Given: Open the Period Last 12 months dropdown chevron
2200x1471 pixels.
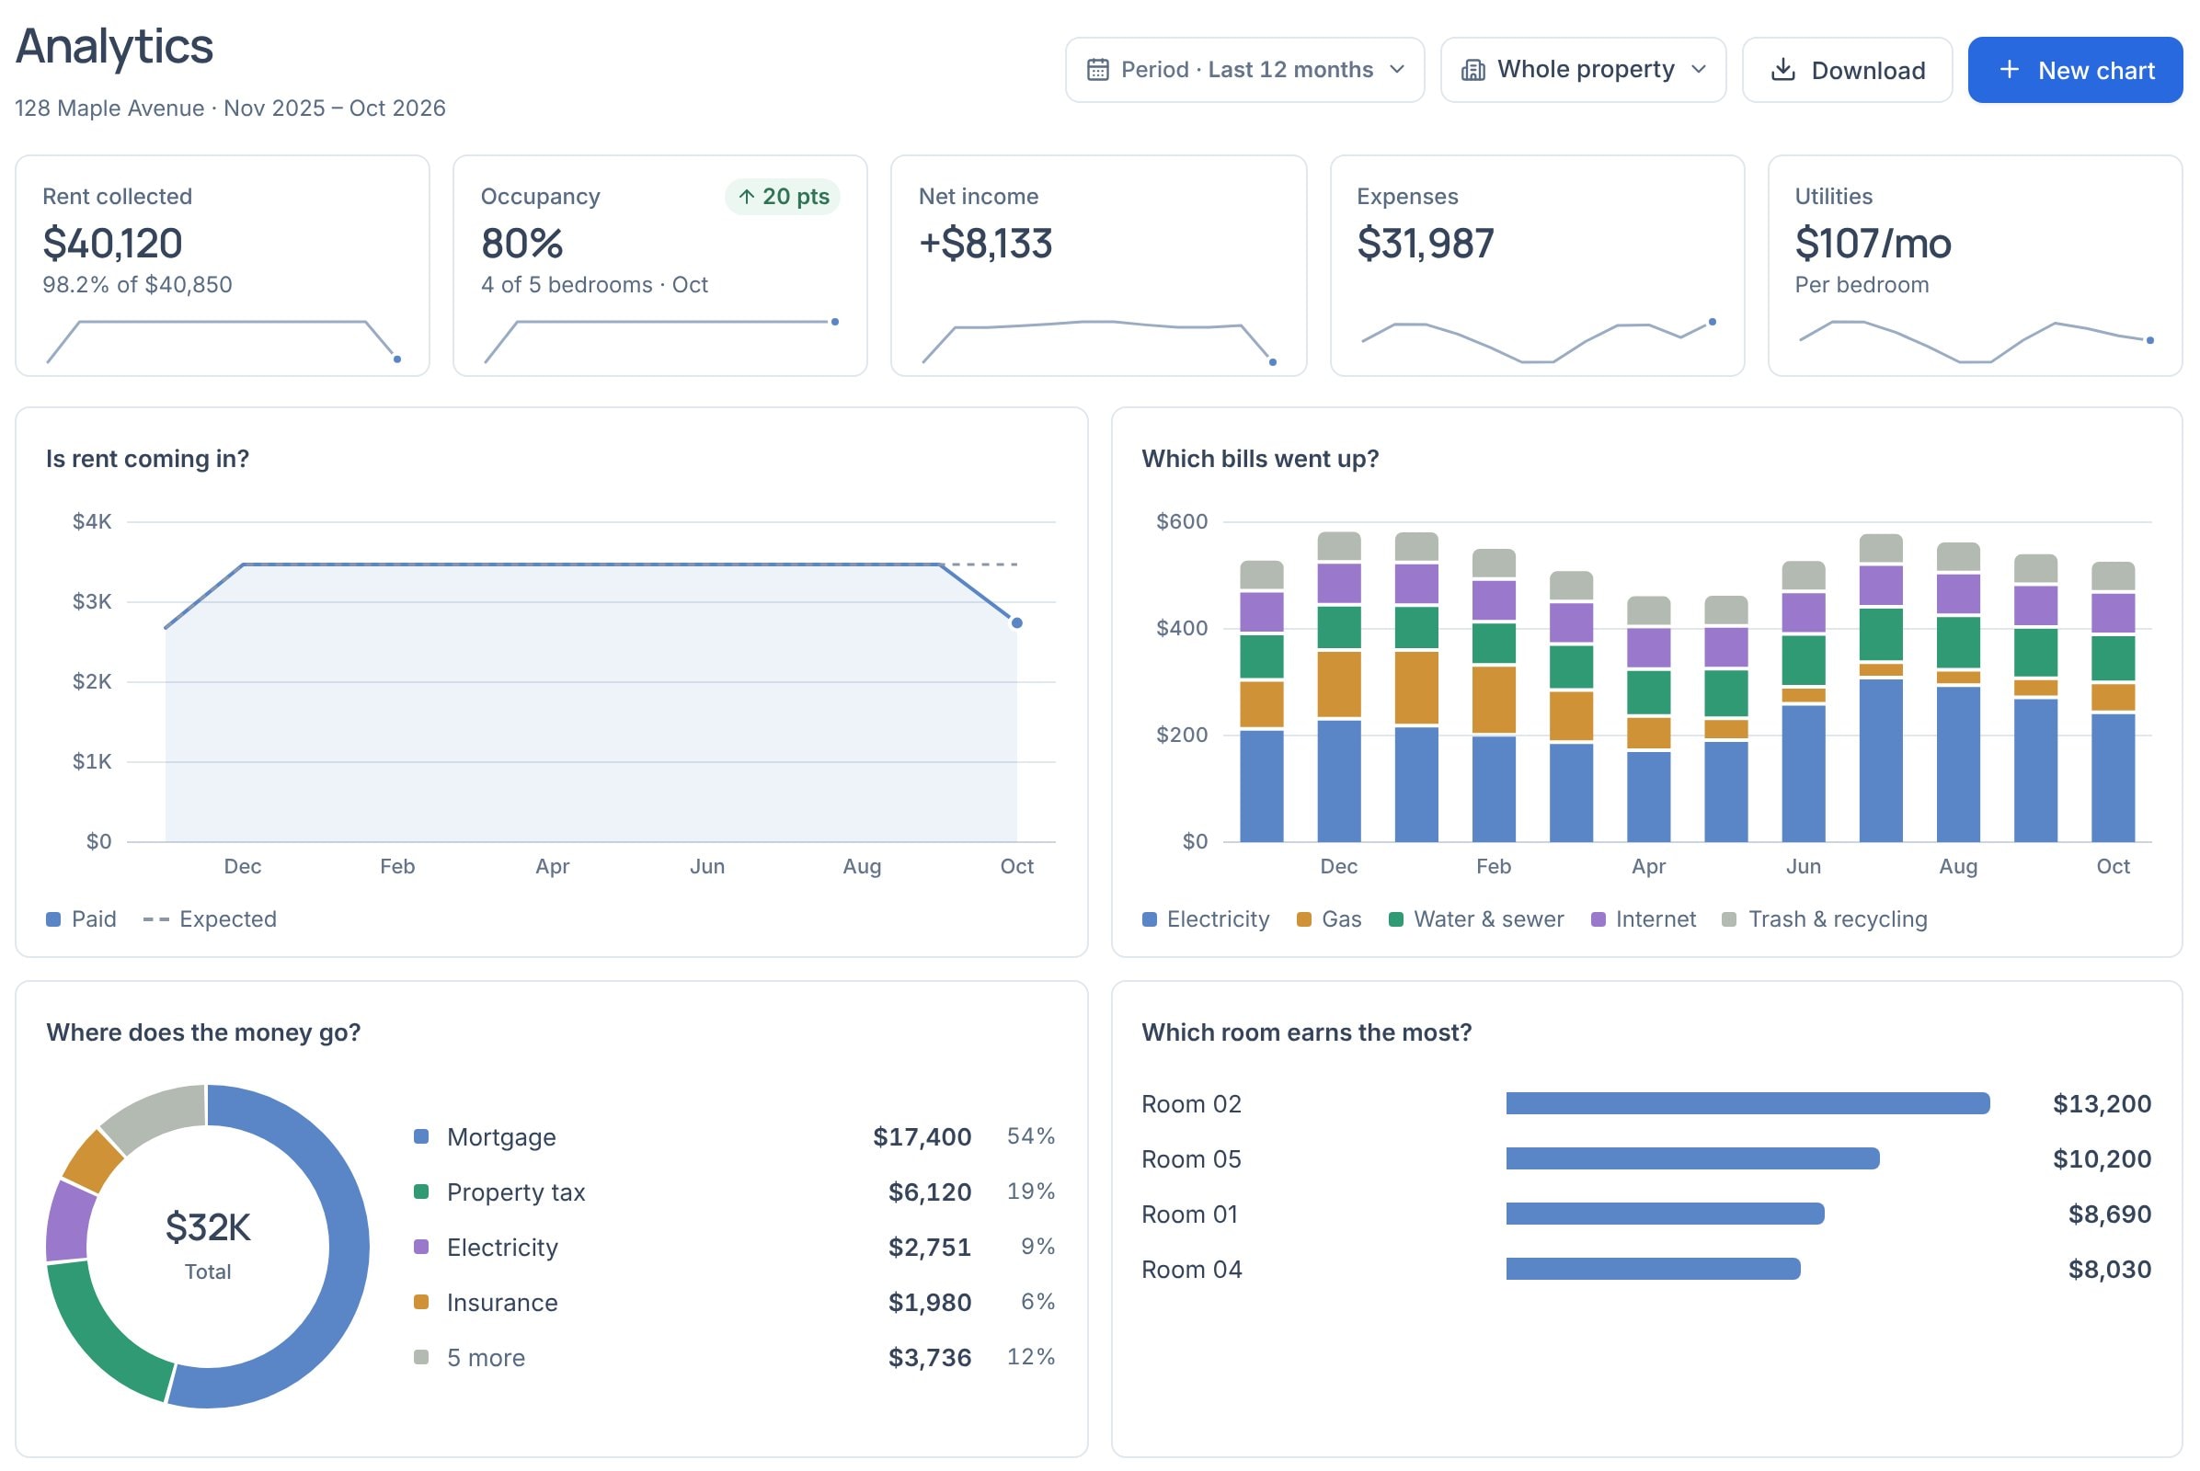Looking at the screenshot, I should coord(1396,70).
